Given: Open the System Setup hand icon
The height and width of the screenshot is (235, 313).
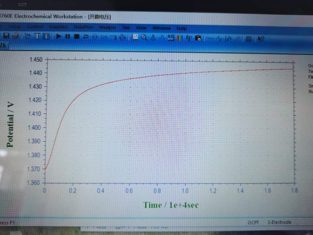Looking at the screenshot, I should pyautogui.click(x=28, y=36).
